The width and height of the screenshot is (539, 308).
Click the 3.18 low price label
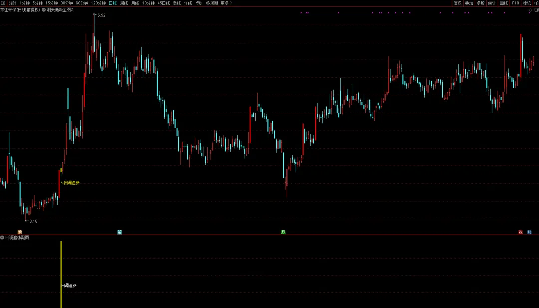click(34, 221)
